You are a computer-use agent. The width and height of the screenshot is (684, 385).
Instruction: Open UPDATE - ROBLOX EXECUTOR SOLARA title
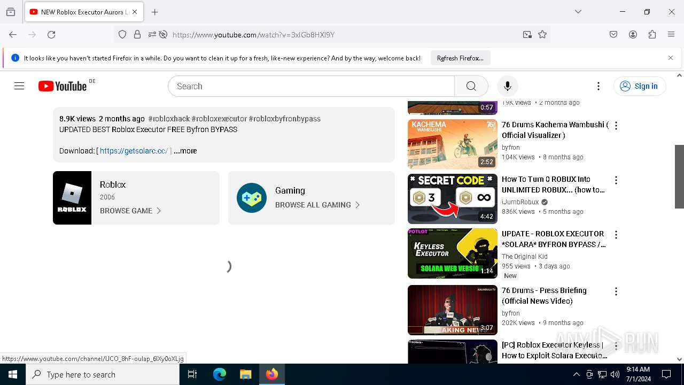[x=554, y=239]
